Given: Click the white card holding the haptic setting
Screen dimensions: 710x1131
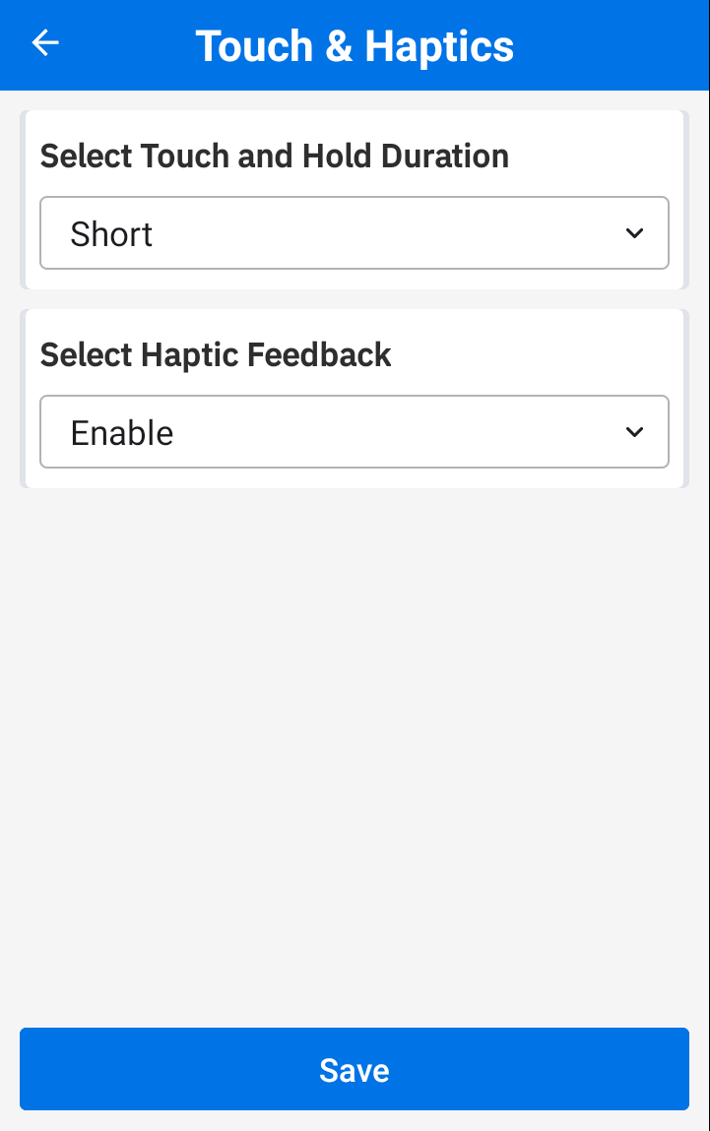Looking at the screenshot, I should pyautogui.click(x=355, y=399).
